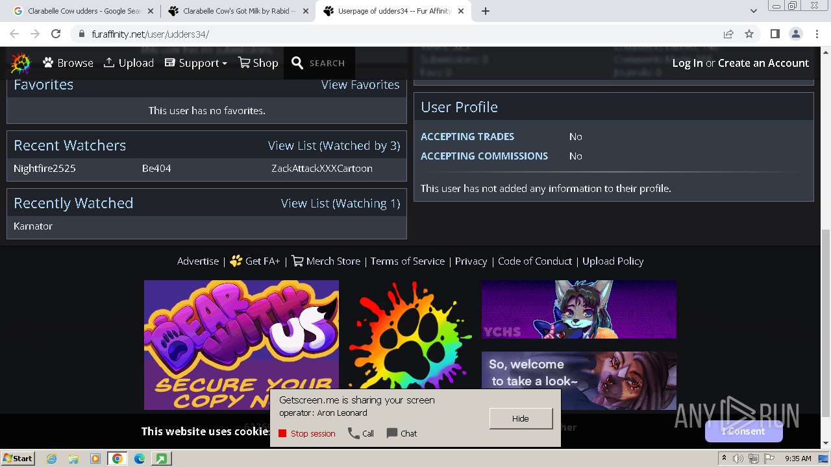The height and width of the screenshot is (467, 831).
Task: Click the address bar URL
Action: 150,34
